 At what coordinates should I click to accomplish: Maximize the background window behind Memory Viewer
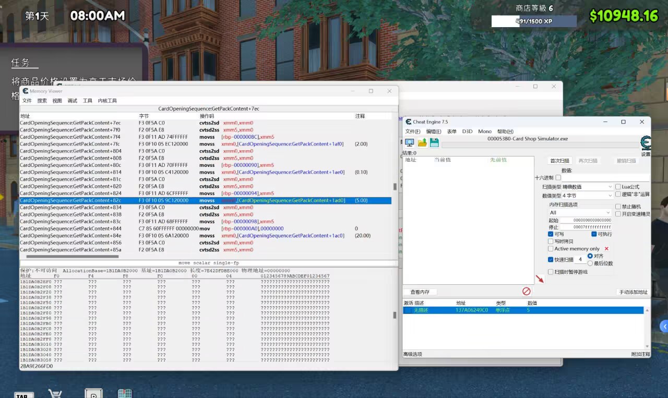pos(535,86)
